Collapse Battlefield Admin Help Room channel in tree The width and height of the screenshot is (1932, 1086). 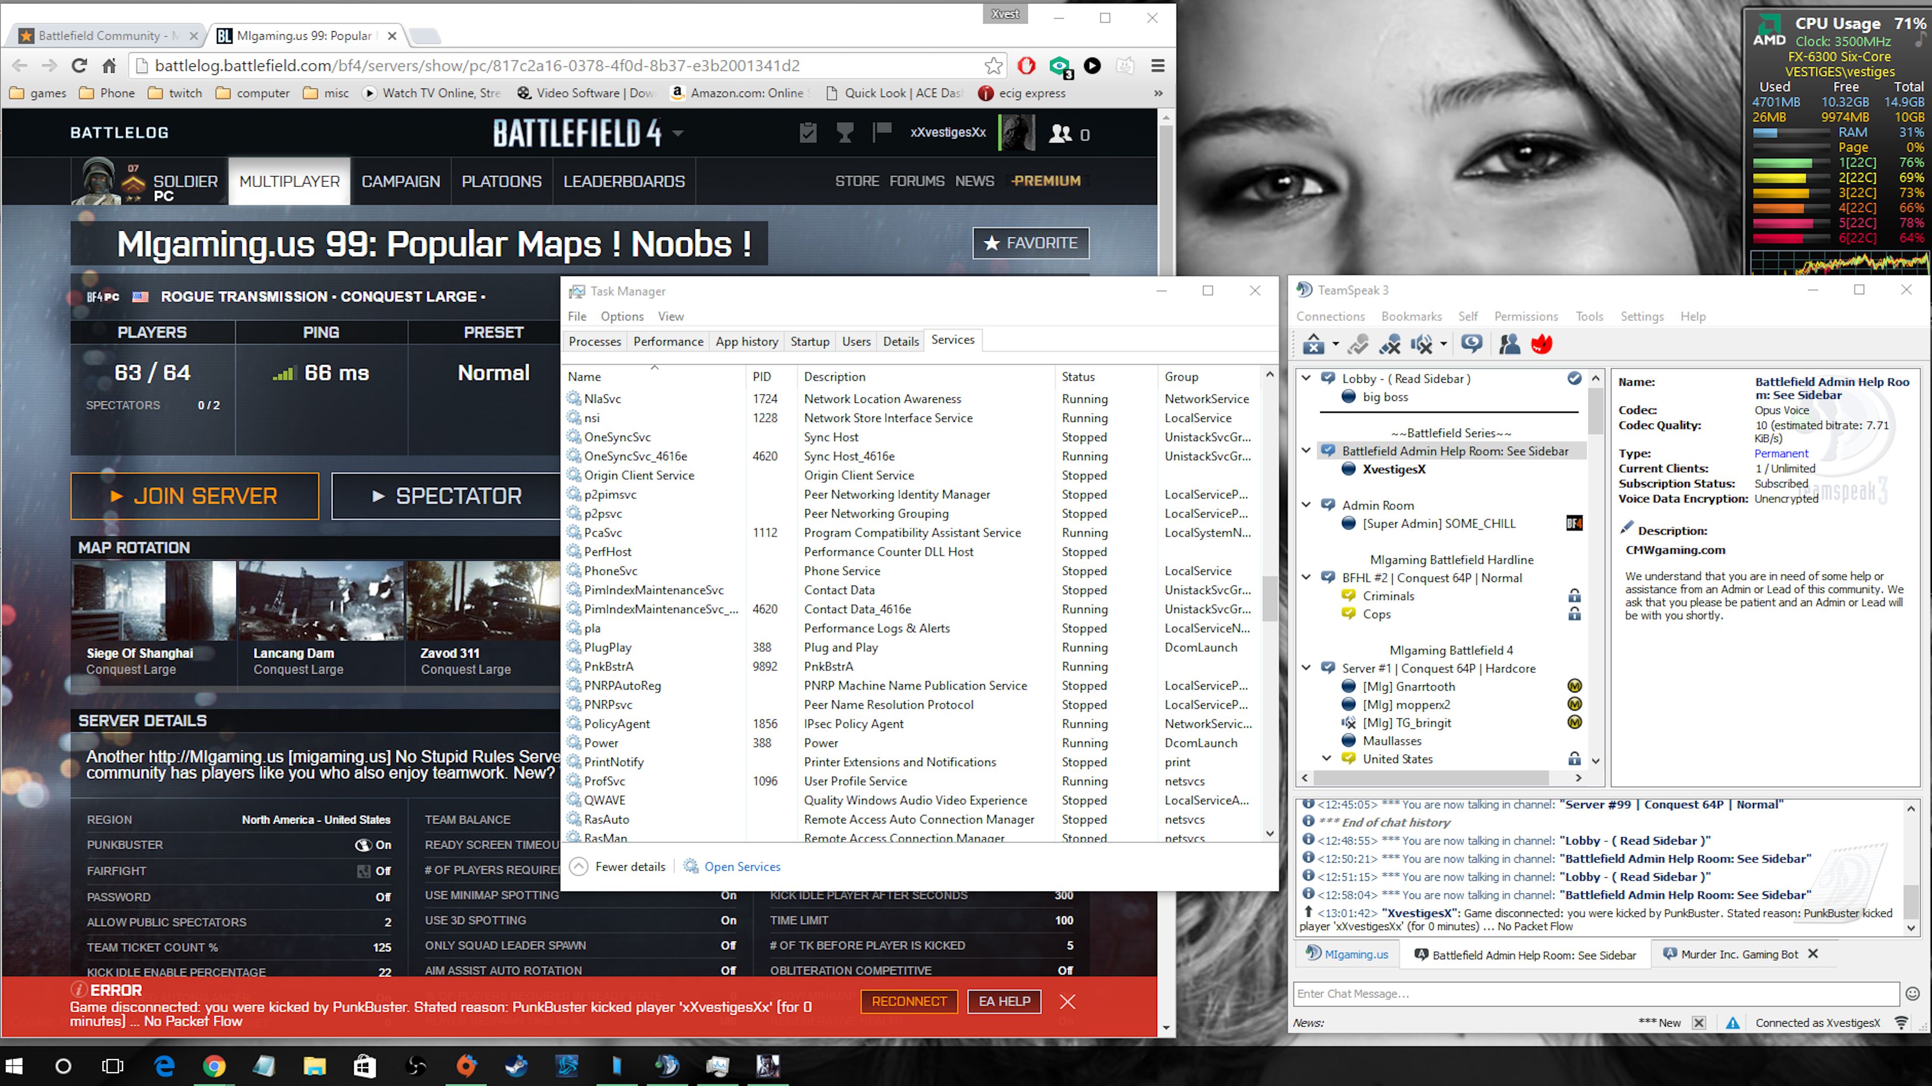tap(1306, 450)
